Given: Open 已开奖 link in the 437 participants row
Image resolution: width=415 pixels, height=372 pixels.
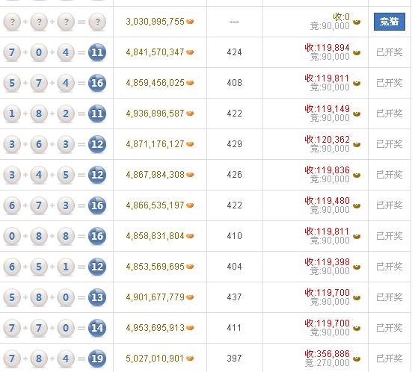Looking at the screenshot, I should 389,297.
